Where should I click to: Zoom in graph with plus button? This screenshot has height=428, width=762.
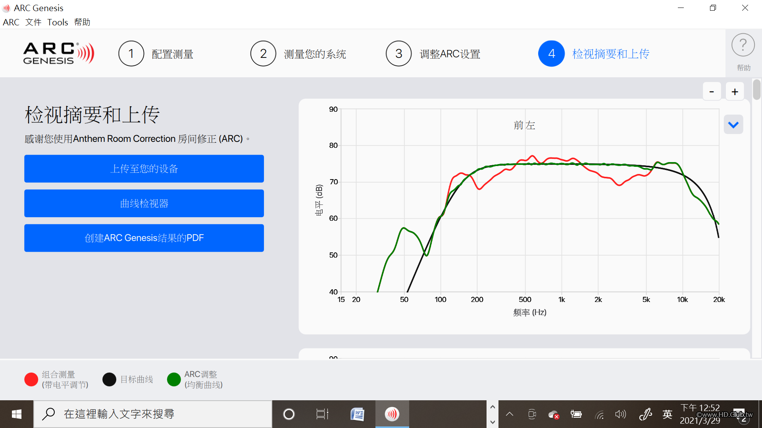pyautogui.click(x=735, y=92)
